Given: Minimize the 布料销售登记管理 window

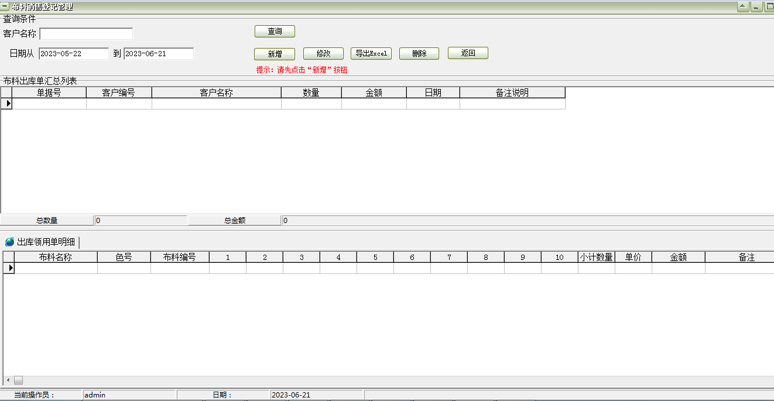Looking at the screenshot, I should pos(756,6).
